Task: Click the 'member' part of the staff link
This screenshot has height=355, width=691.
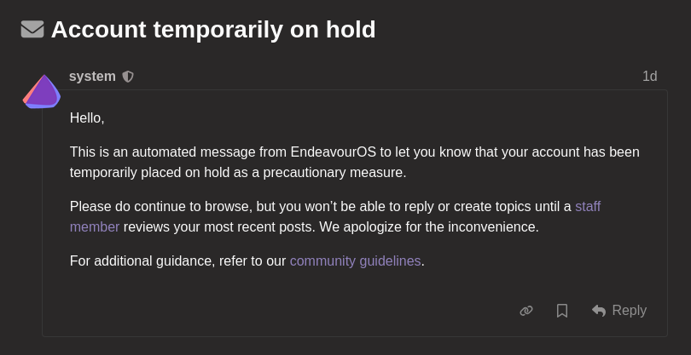Action: tap(95, 227)
